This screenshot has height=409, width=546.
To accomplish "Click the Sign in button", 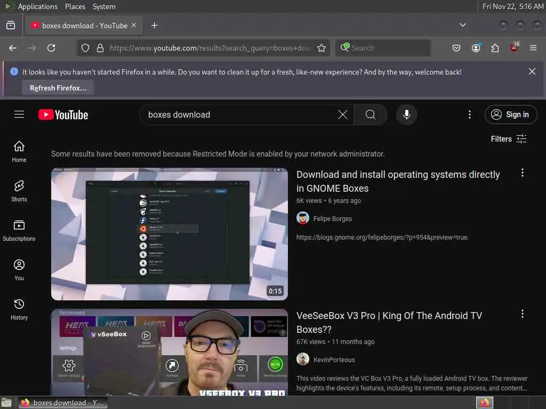I will click(x=511, y=114).
